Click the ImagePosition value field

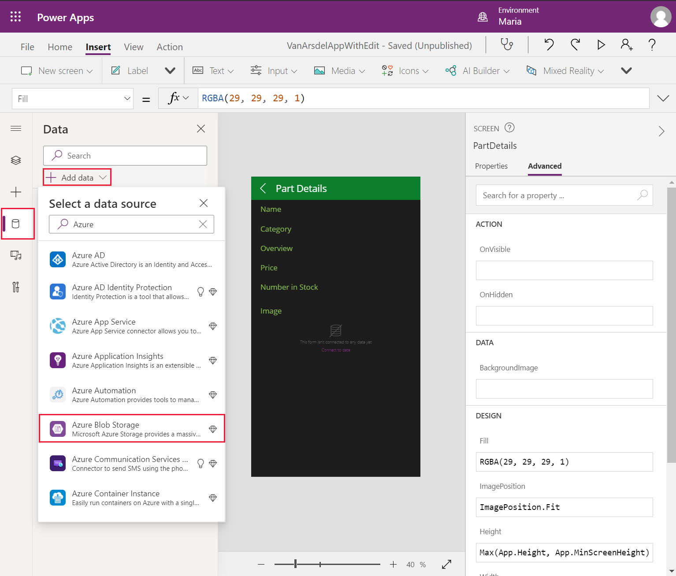(564, 507)
